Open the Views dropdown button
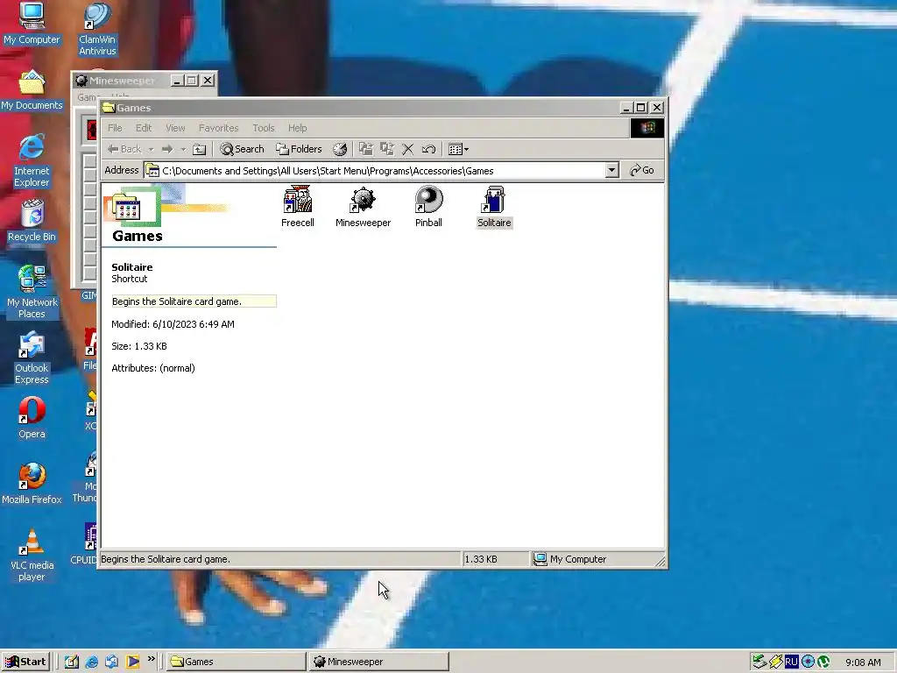The width and height of the screenshot is (897, 673). (459, 149)
